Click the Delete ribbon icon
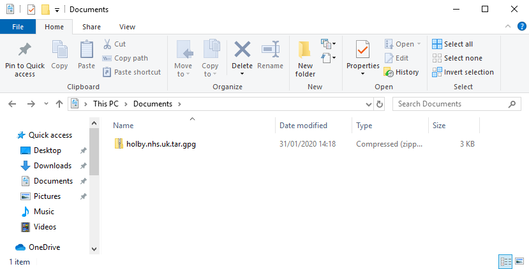This screenshot has width=529, height=269. (242, 50)
